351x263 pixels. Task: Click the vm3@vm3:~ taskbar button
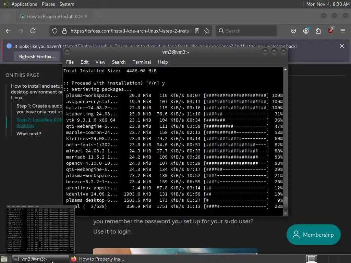[40, 259]
